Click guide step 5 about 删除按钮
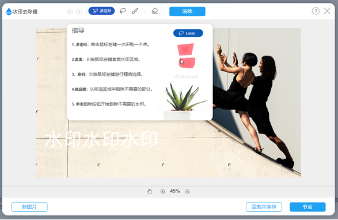The image size is (338, 220). (x=109, y=104)
